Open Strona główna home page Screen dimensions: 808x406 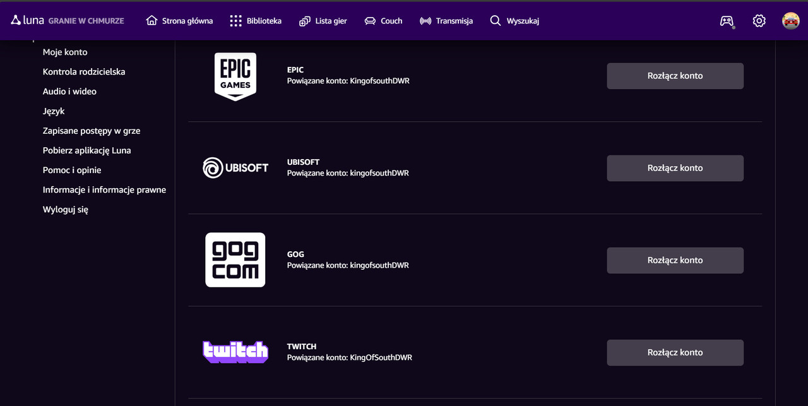click(x=179, y=21)
